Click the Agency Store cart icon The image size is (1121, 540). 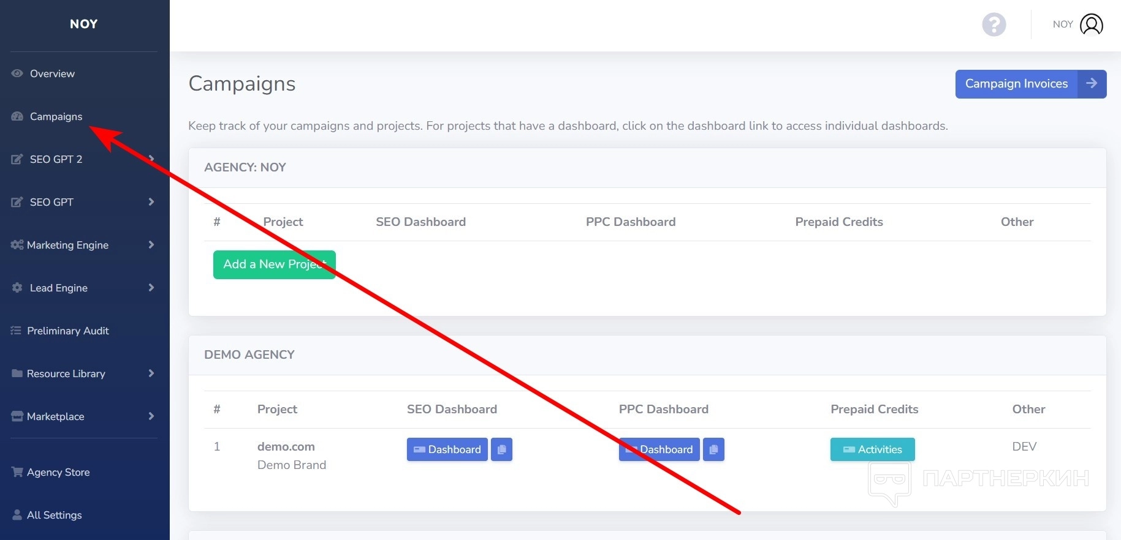click(x=17, y=472)
